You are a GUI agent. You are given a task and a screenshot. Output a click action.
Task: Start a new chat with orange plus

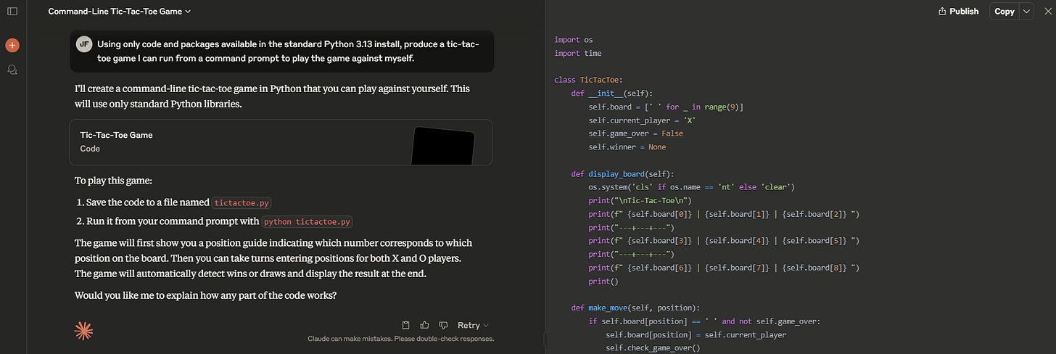click(12, 45)
